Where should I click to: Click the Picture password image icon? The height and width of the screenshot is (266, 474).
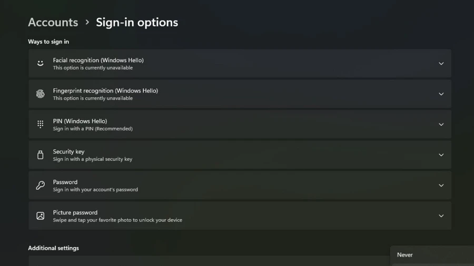(40, 216)
